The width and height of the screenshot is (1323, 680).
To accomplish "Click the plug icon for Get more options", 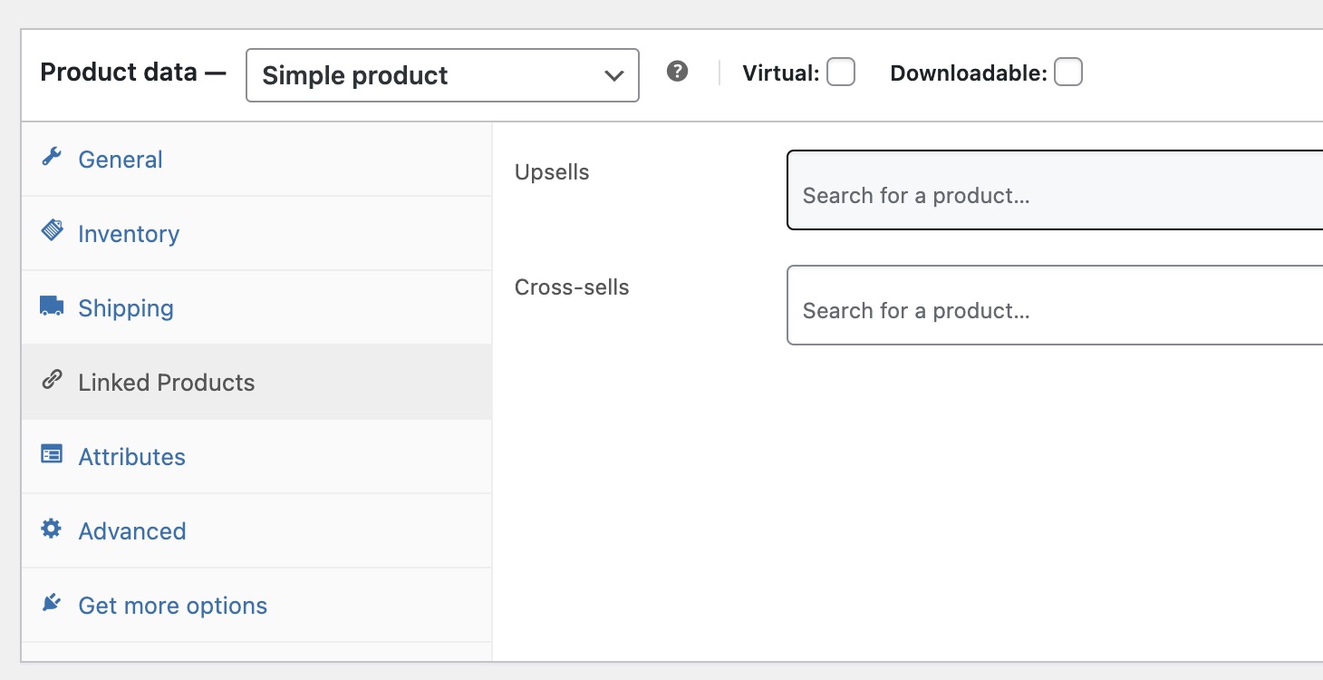I will (52, 603).
